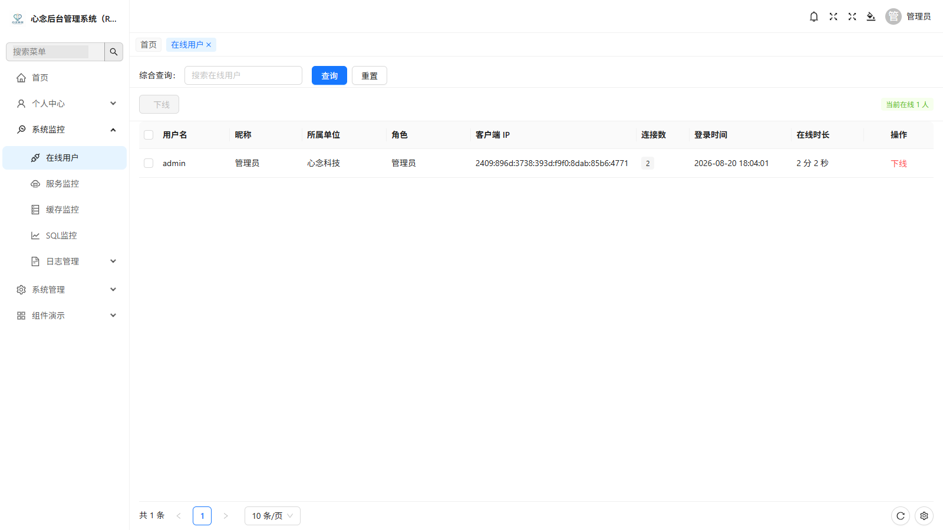Open the 10 条/页 page size dropdown
943x530 pixels.
click(272, 516)
